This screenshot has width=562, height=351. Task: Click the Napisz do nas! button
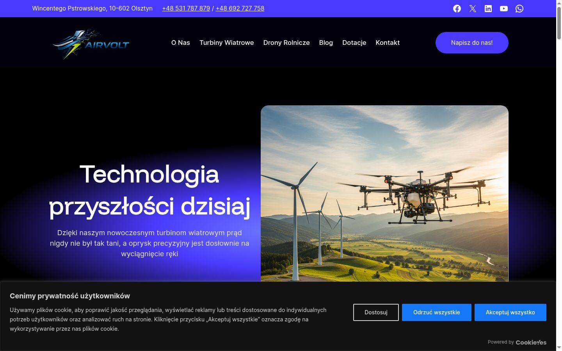coord(472,43)
